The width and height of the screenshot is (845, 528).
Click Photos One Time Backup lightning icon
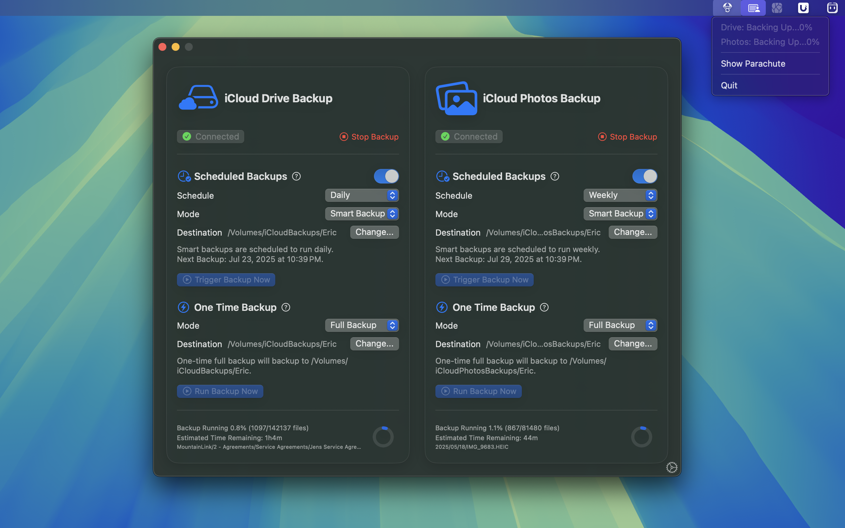(442, 307)
